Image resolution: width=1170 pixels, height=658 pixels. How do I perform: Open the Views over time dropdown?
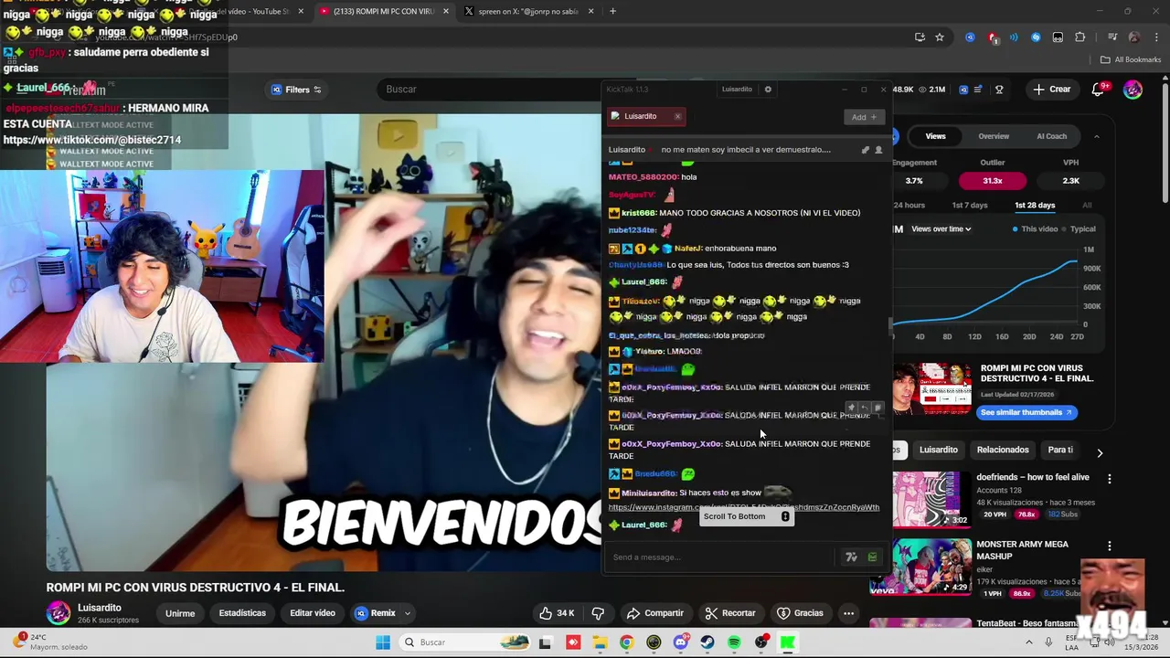point(941,229)
